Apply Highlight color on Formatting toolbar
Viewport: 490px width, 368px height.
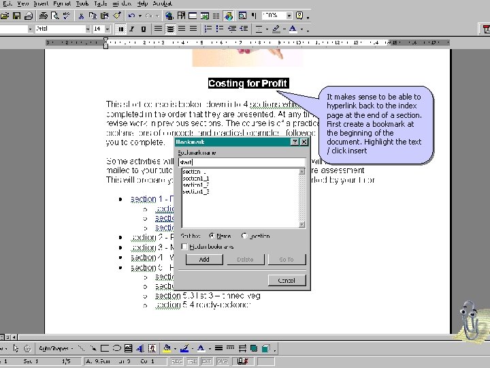[276, 29]
